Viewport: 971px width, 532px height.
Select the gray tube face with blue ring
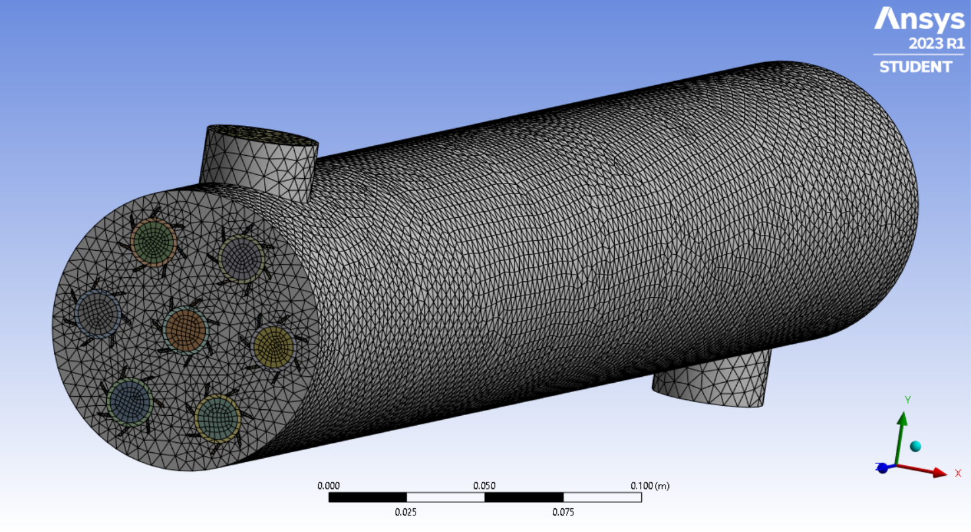[98, 314]
